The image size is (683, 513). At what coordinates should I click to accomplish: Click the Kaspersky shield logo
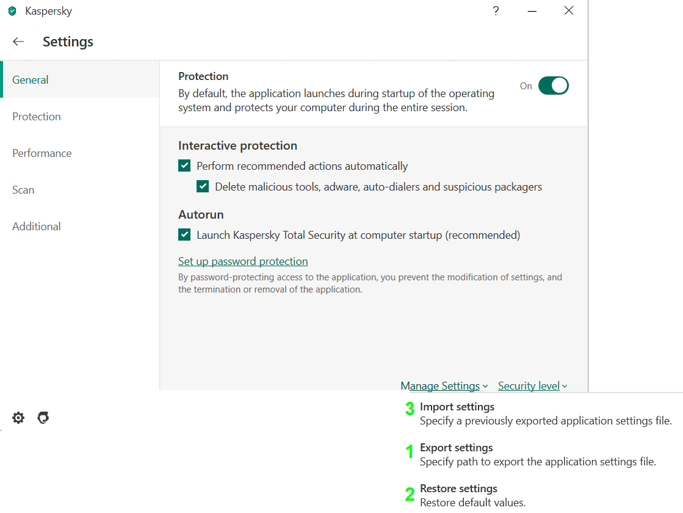pos(12,11)
